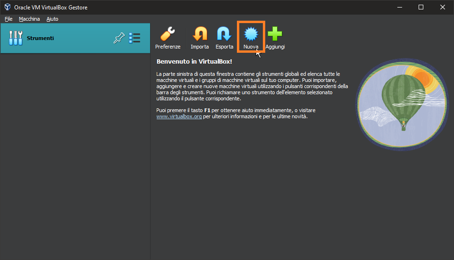Click the green Aggiungi plus icon
The width and height of the screenshot is (454, 260).
point(275,34)
